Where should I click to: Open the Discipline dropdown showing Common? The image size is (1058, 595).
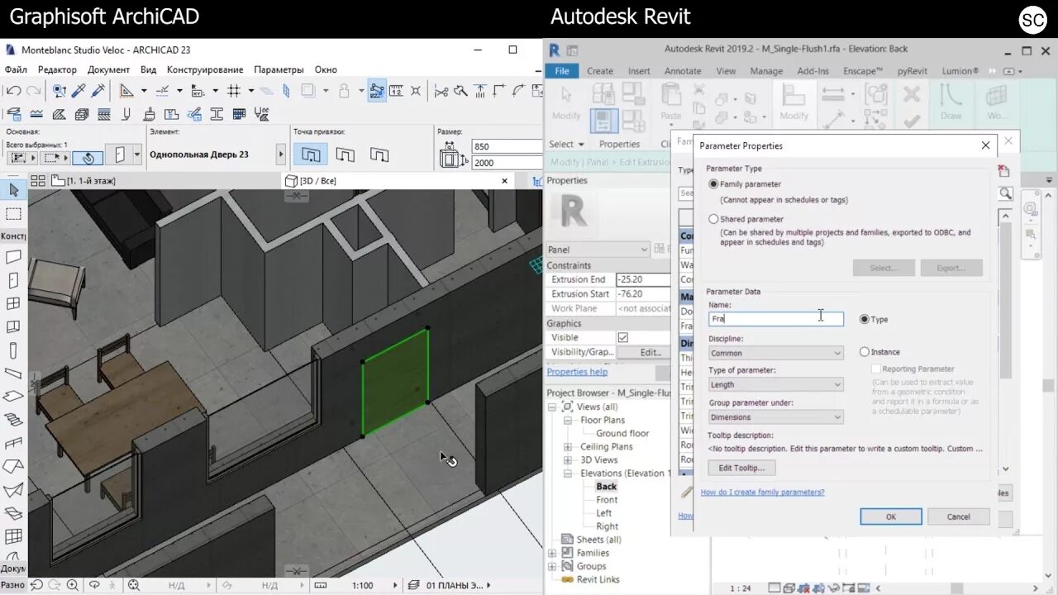[x=775, y=353]
